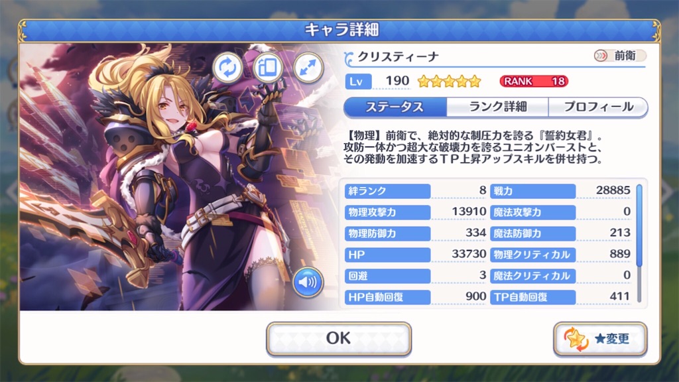Switch to the ランク詳細 tab
The height and width of the screenshot is (382, 679).
coord(497,107)
